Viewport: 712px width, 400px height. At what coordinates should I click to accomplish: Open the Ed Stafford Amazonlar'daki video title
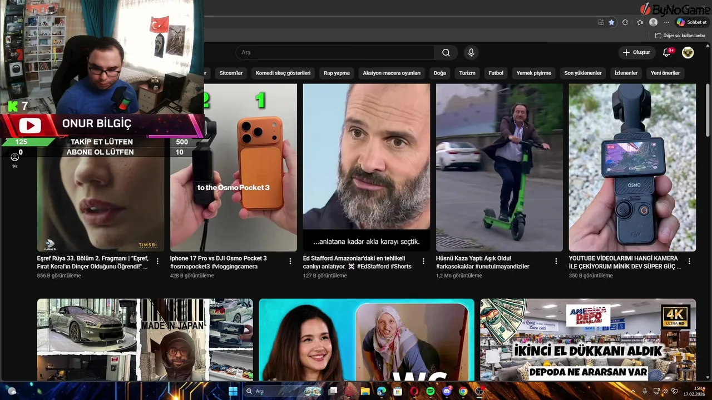(357, 262)
